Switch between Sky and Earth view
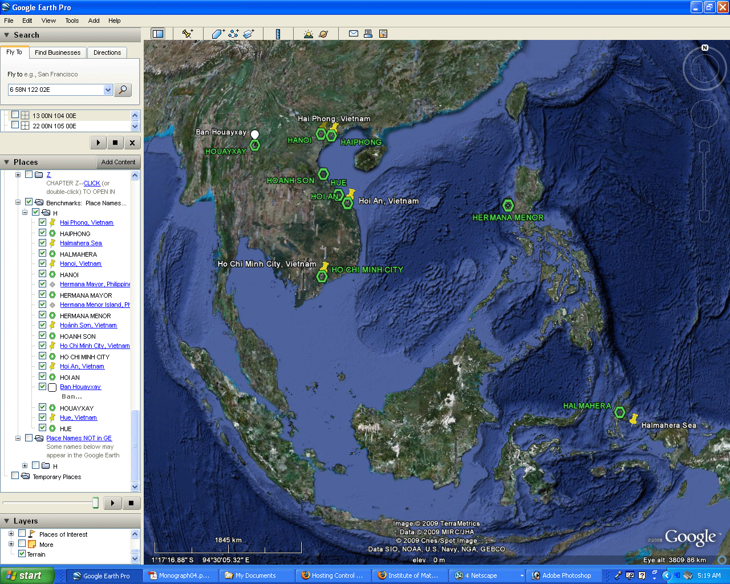The height and width of the screenshot is (584, 730). [323, 34]
